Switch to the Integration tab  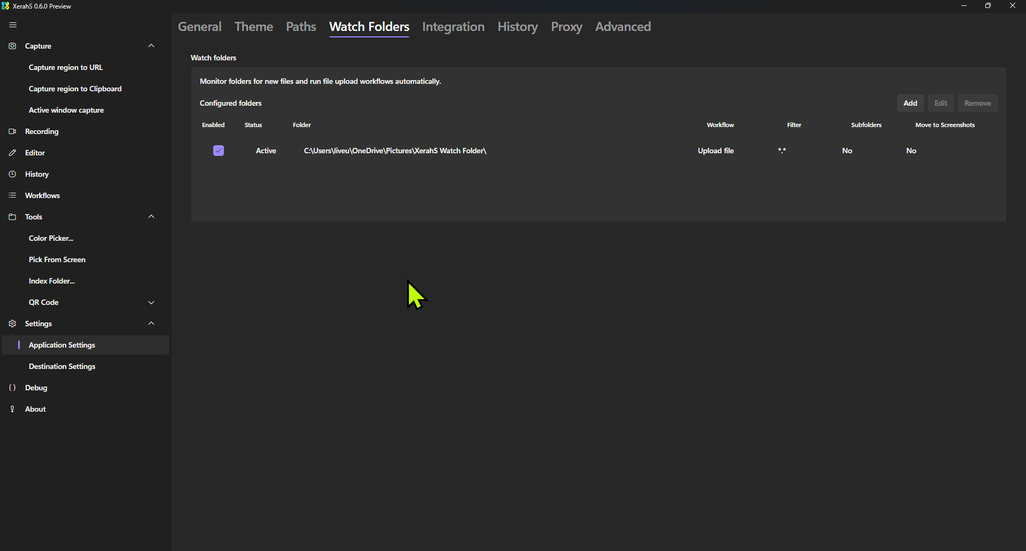pyautogui.click(x=453, y=27)
